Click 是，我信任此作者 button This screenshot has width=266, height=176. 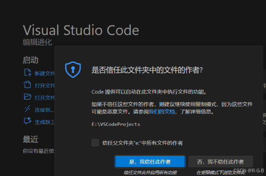150,162
